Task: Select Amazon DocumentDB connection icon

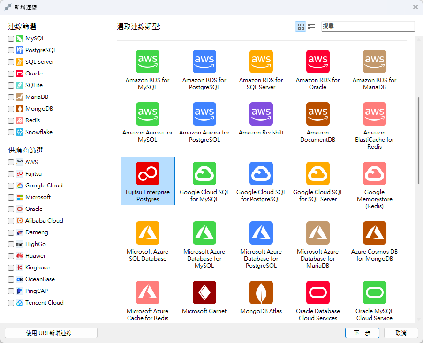Action: pos(317,114)
